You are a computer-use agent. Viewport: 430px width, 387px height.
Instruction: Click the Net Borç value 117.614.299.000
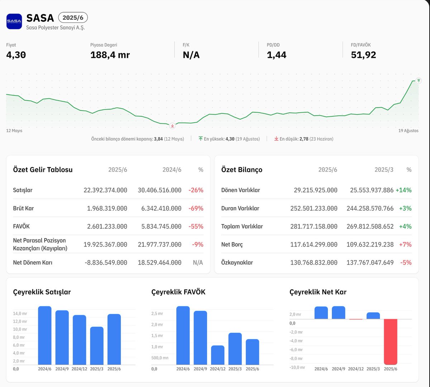[314, 244]
